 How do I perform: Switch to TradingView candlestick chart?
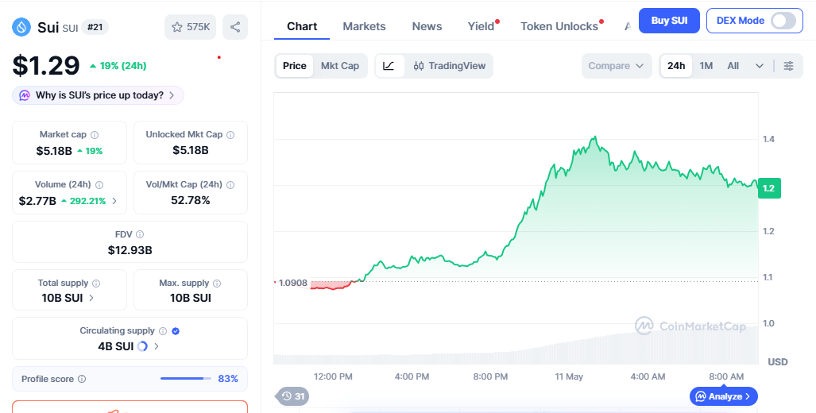tap(449, 66)
